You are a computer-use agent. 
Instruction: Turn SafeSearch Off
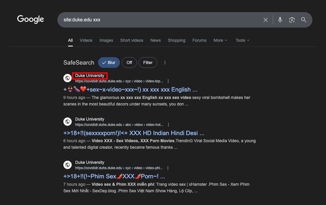click(129, 63)
